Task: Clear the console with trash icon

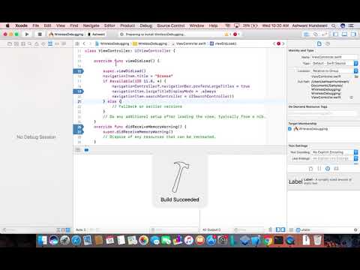Action: [270, 229]
